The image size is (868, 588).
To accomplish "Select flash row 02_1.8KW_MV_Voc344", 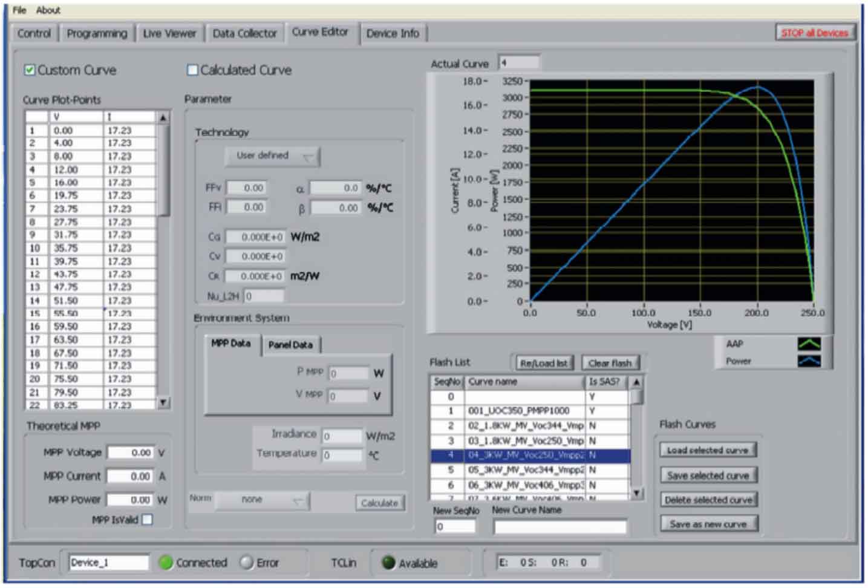I will click(530, 426).
